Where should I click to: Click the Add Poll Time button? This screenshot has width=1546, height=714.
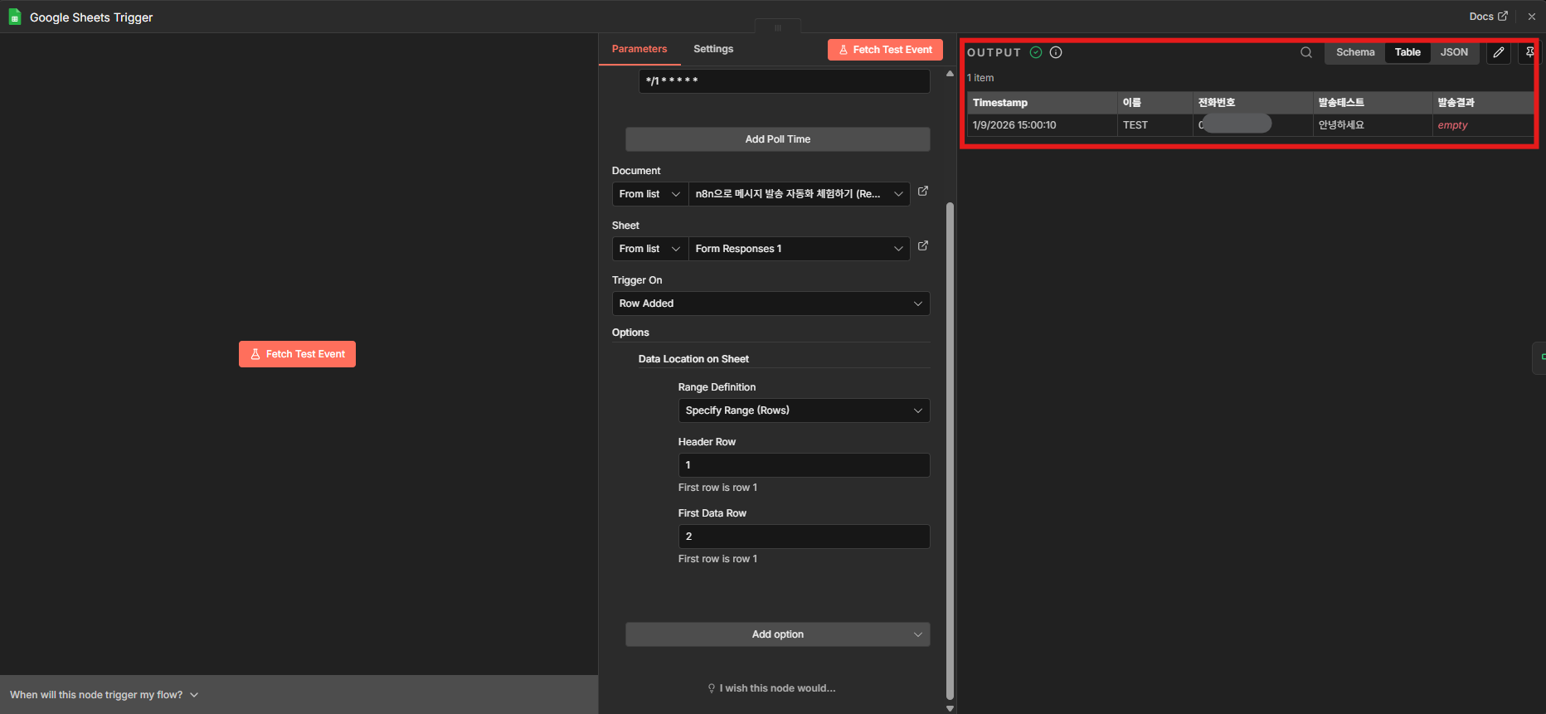click(x=777, y=139)
